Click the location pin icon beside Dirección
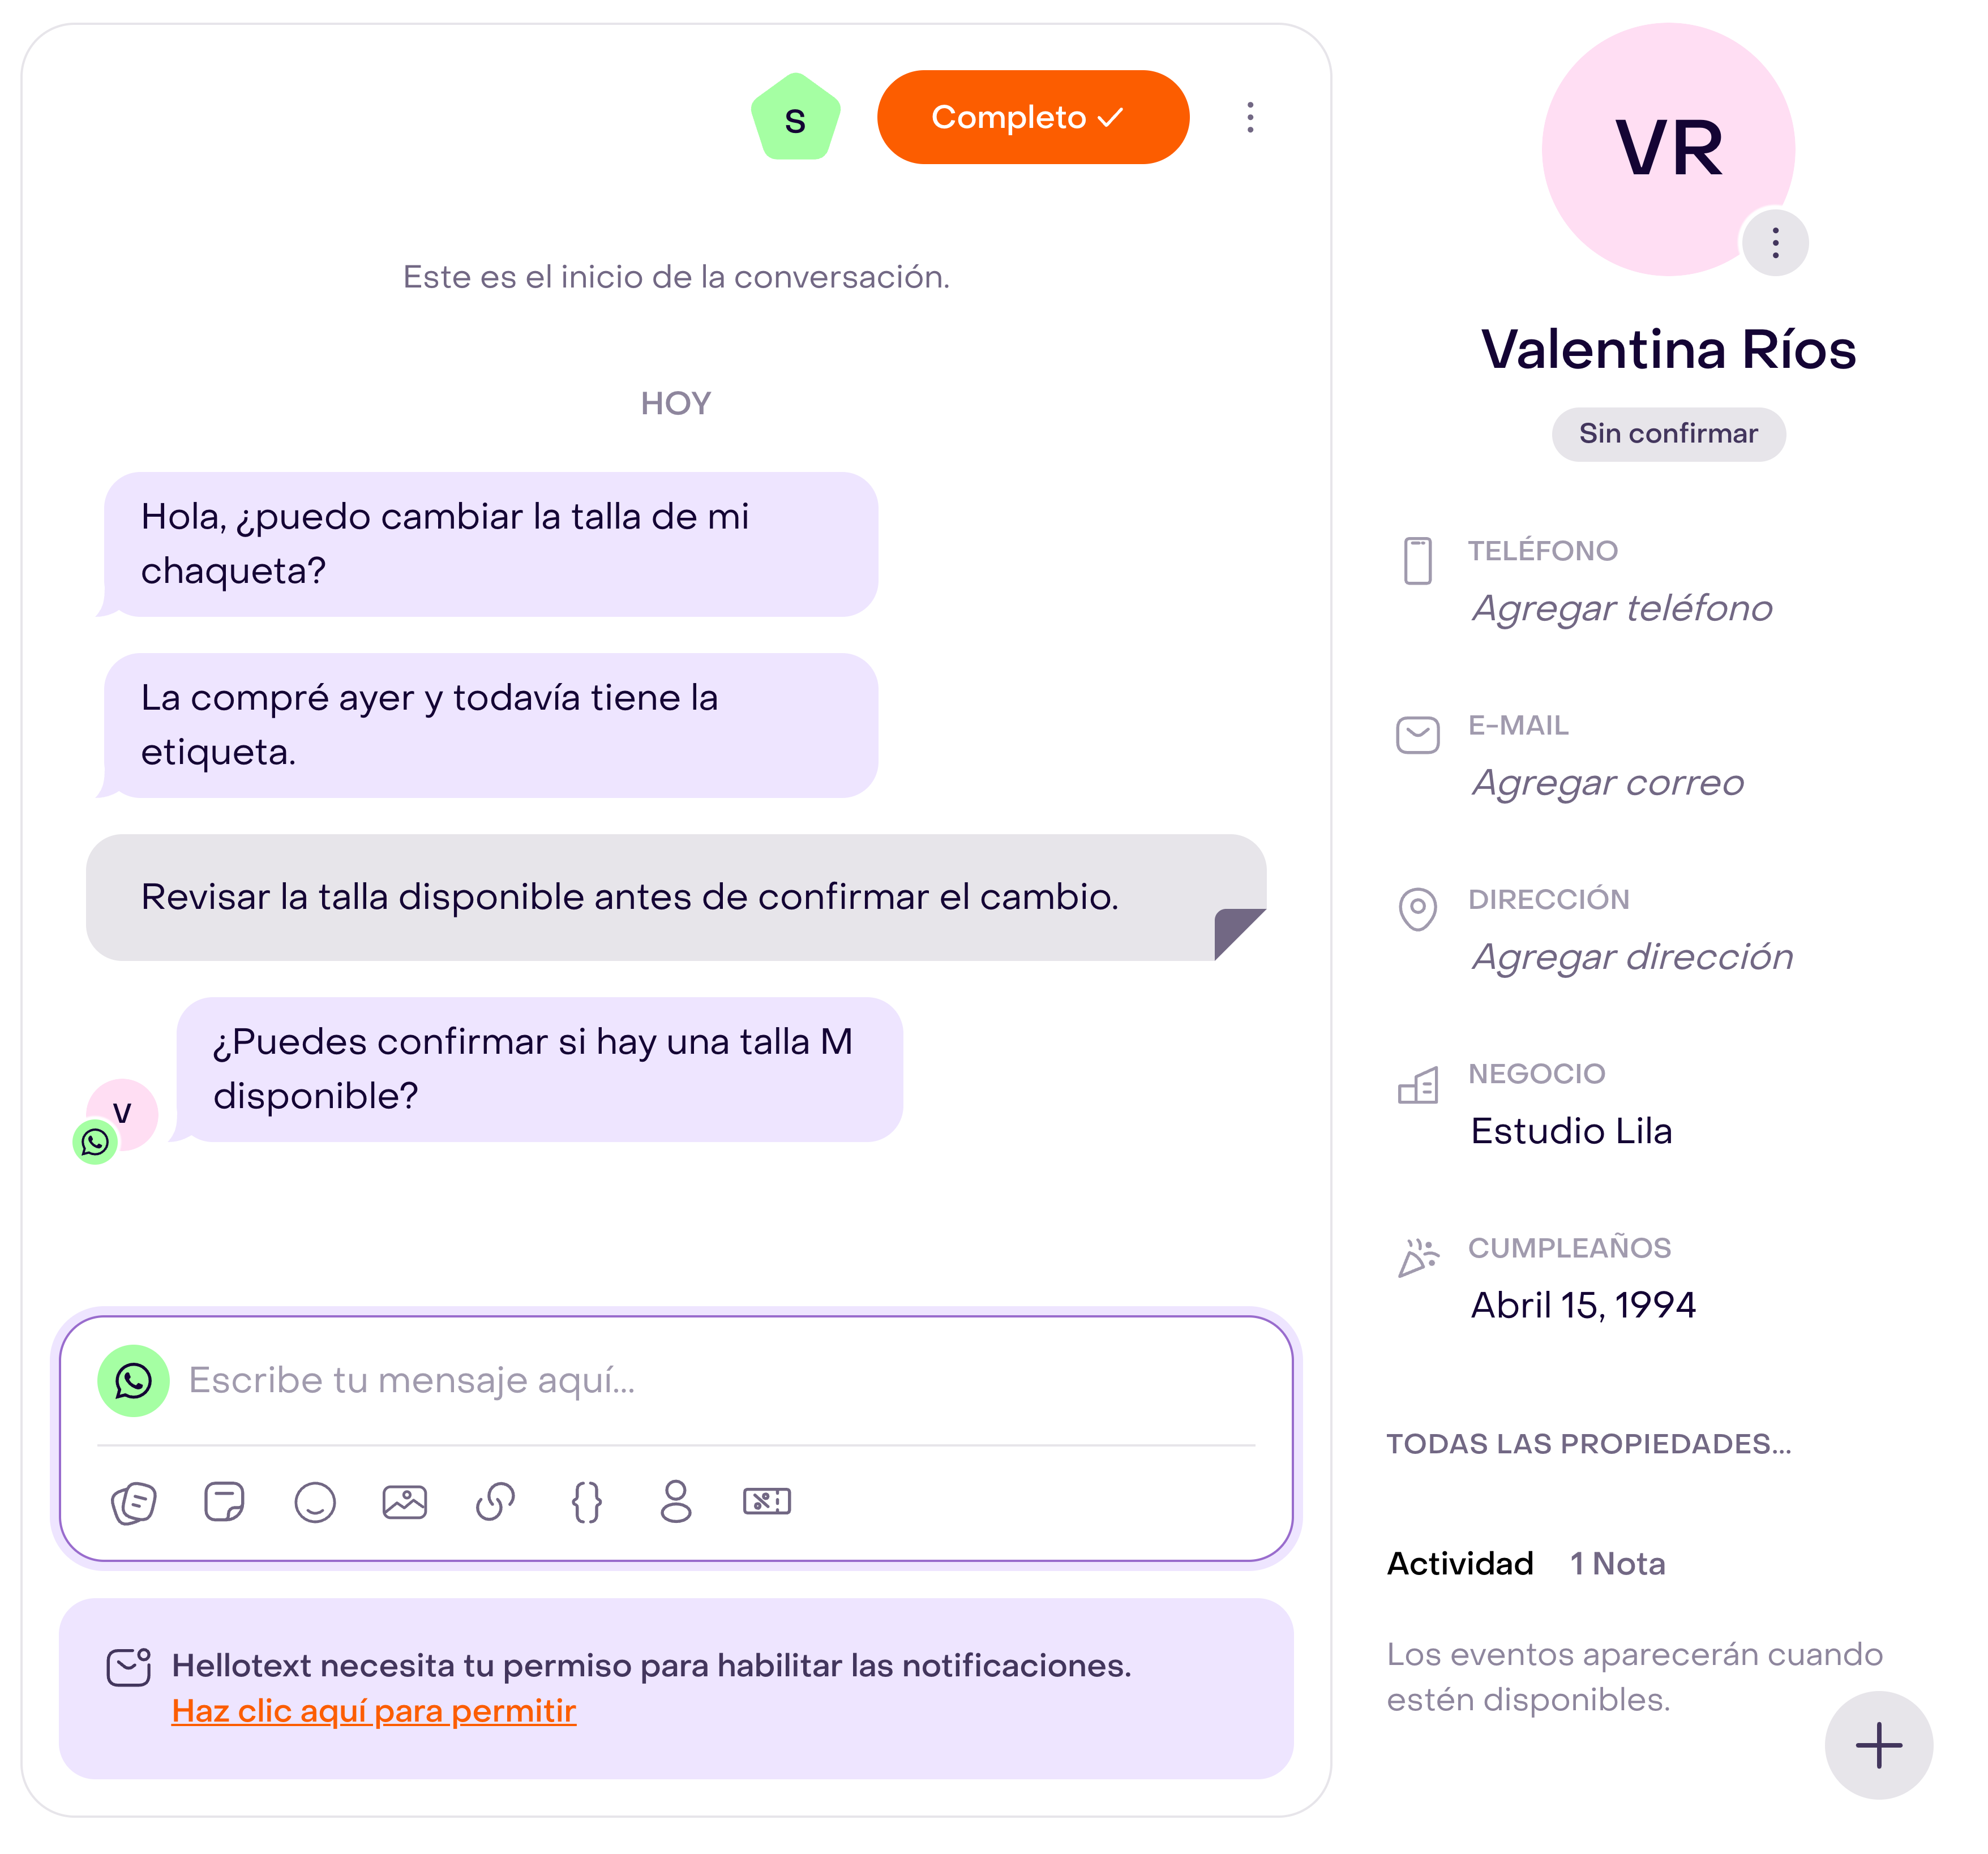Screen dimensions: 1988x1854 click(x=1417, y=910)
